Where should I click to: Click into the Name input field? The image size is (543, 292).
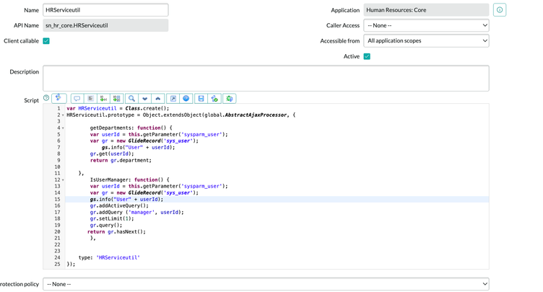tap(105, 10)
